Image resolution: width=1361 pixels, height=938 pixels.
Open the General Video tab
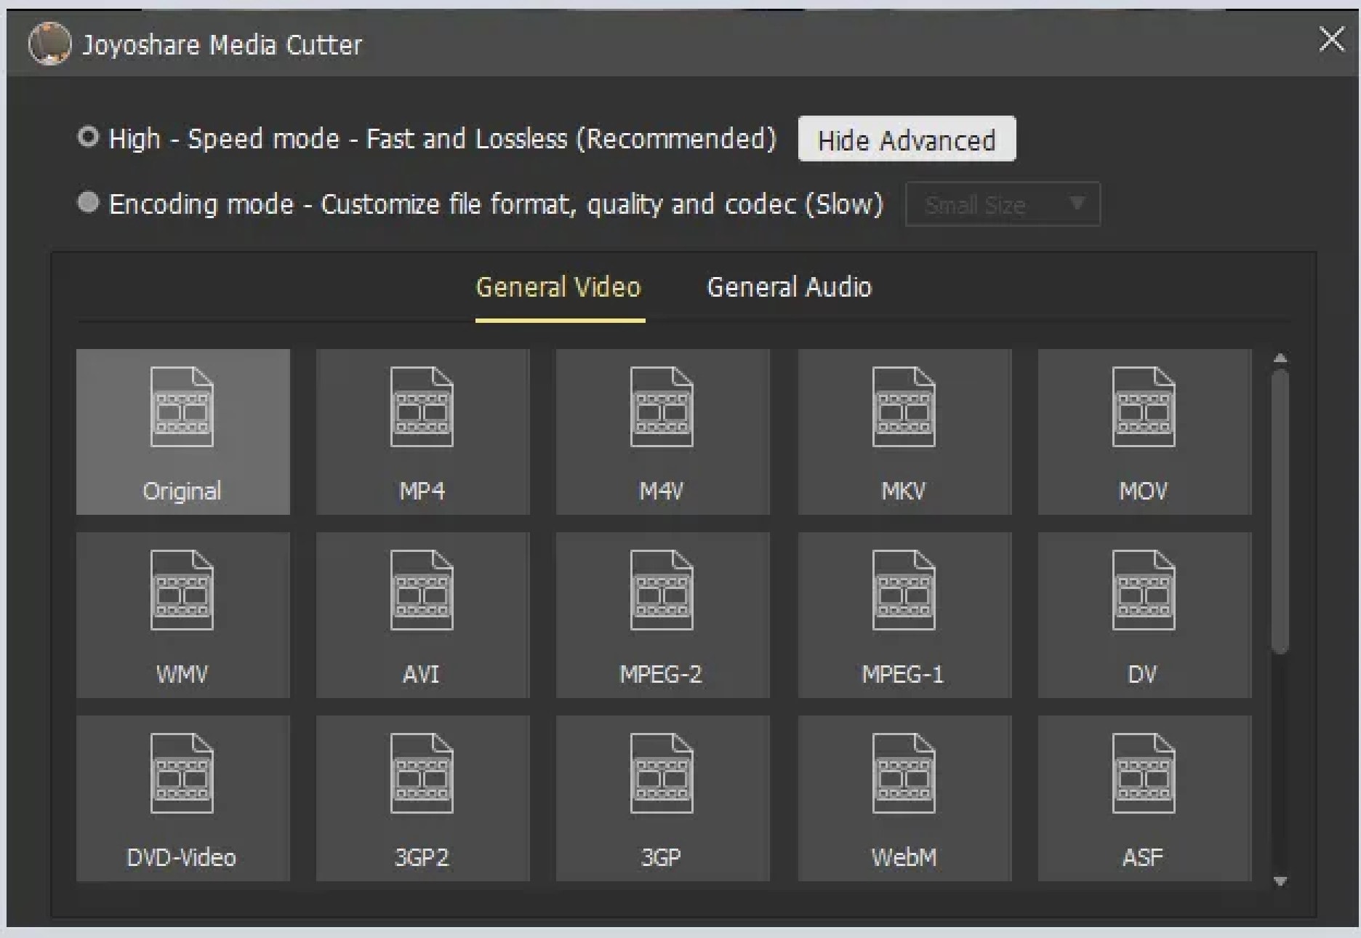(558, 287)
